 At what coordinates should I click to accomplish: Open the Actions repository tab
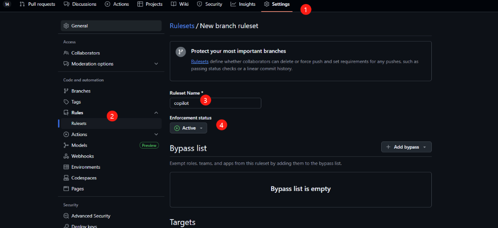(117, 4)
